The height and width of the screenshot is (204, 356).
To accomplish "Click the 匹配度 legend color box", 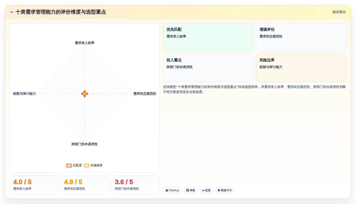I will point(69,165).
